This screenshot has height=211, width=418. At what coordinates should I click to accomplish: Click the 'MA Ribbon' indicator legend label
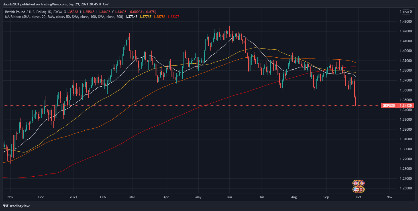64,17
